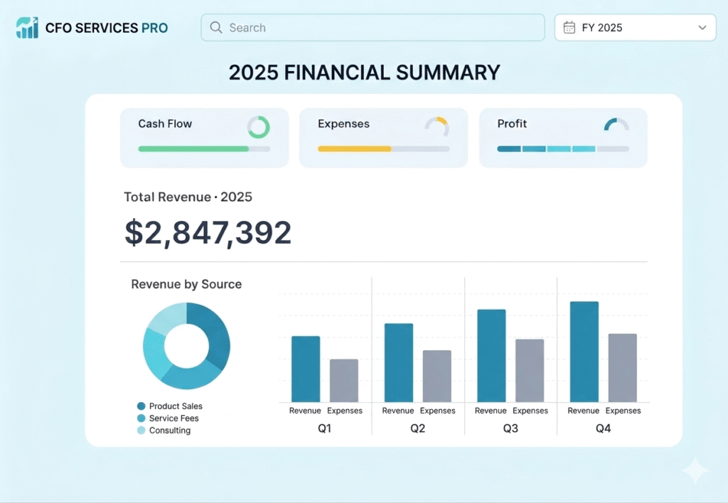Click the CFO Services Pro logo icon
Image resolution: width=728 pixels, height=503 pixels.
27,28
